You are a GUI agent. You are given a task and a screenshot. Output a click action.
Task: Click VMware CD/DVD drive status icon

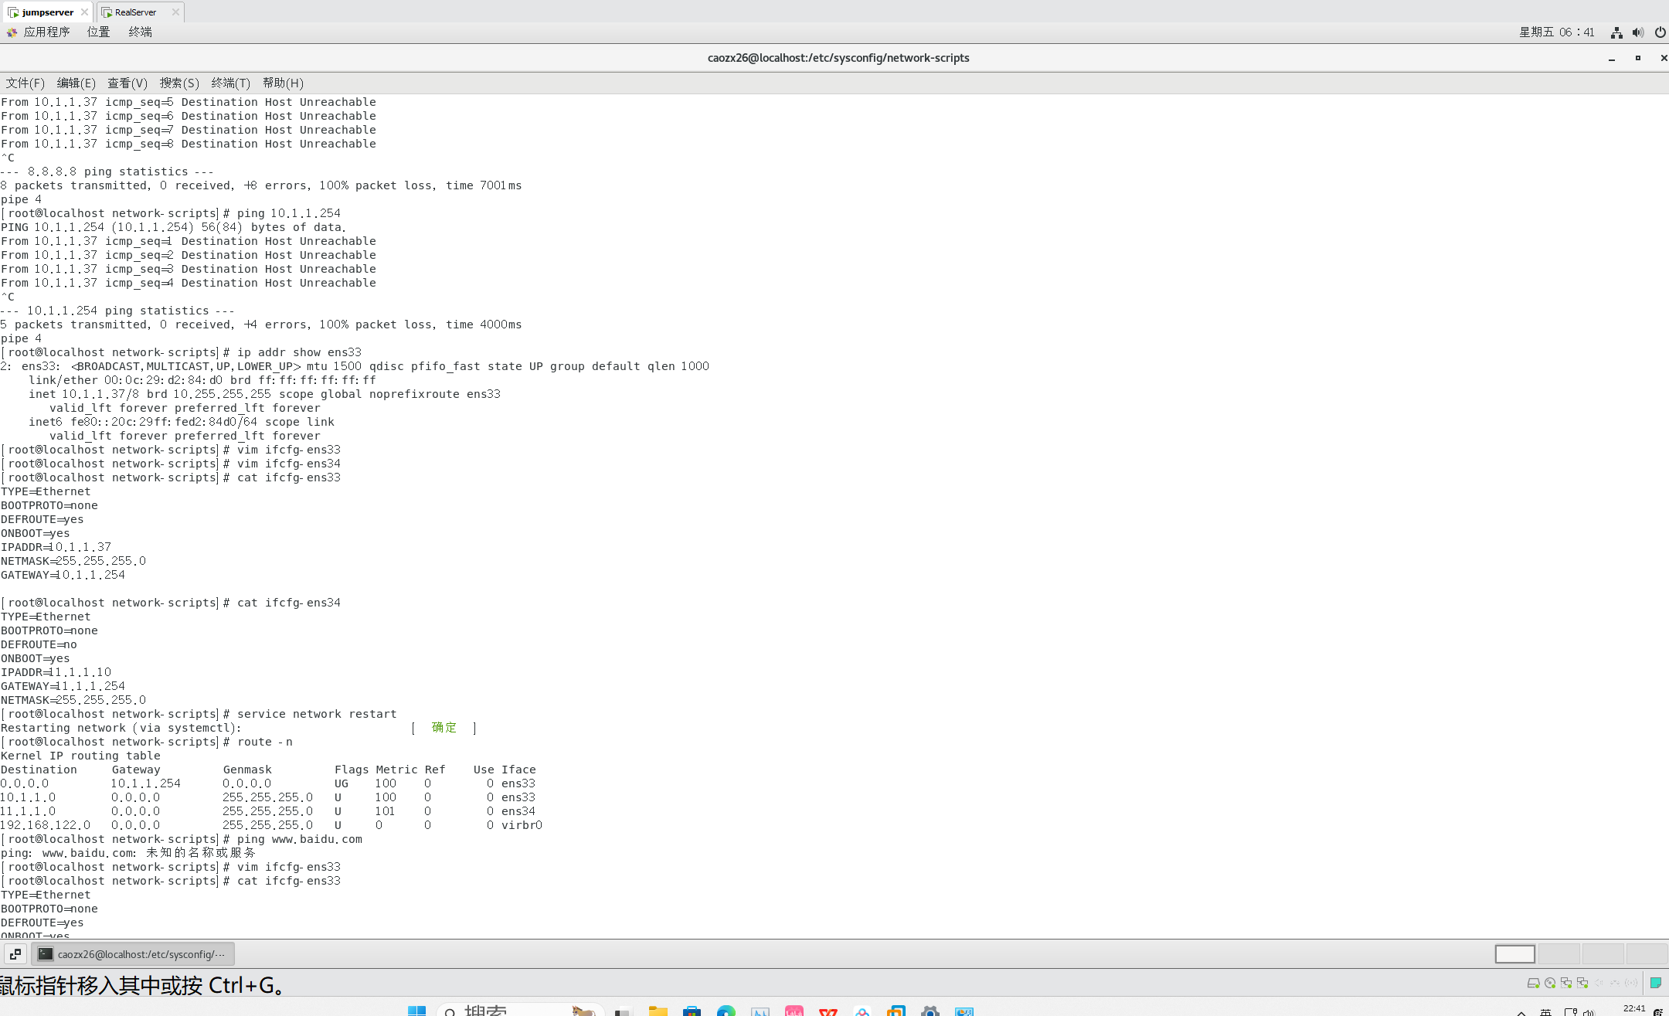(1550, 983)
